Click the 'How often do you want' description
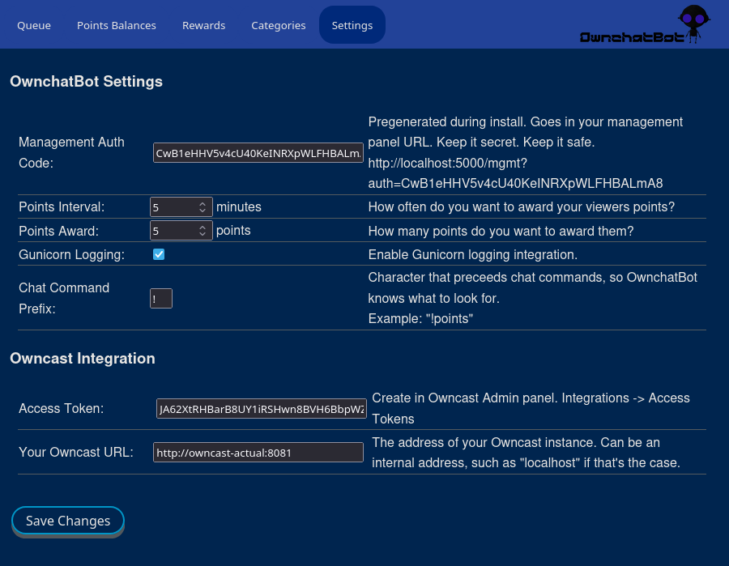Image resolution: width=729 pixels, height=566 pixels. click(x=521, y=206)
